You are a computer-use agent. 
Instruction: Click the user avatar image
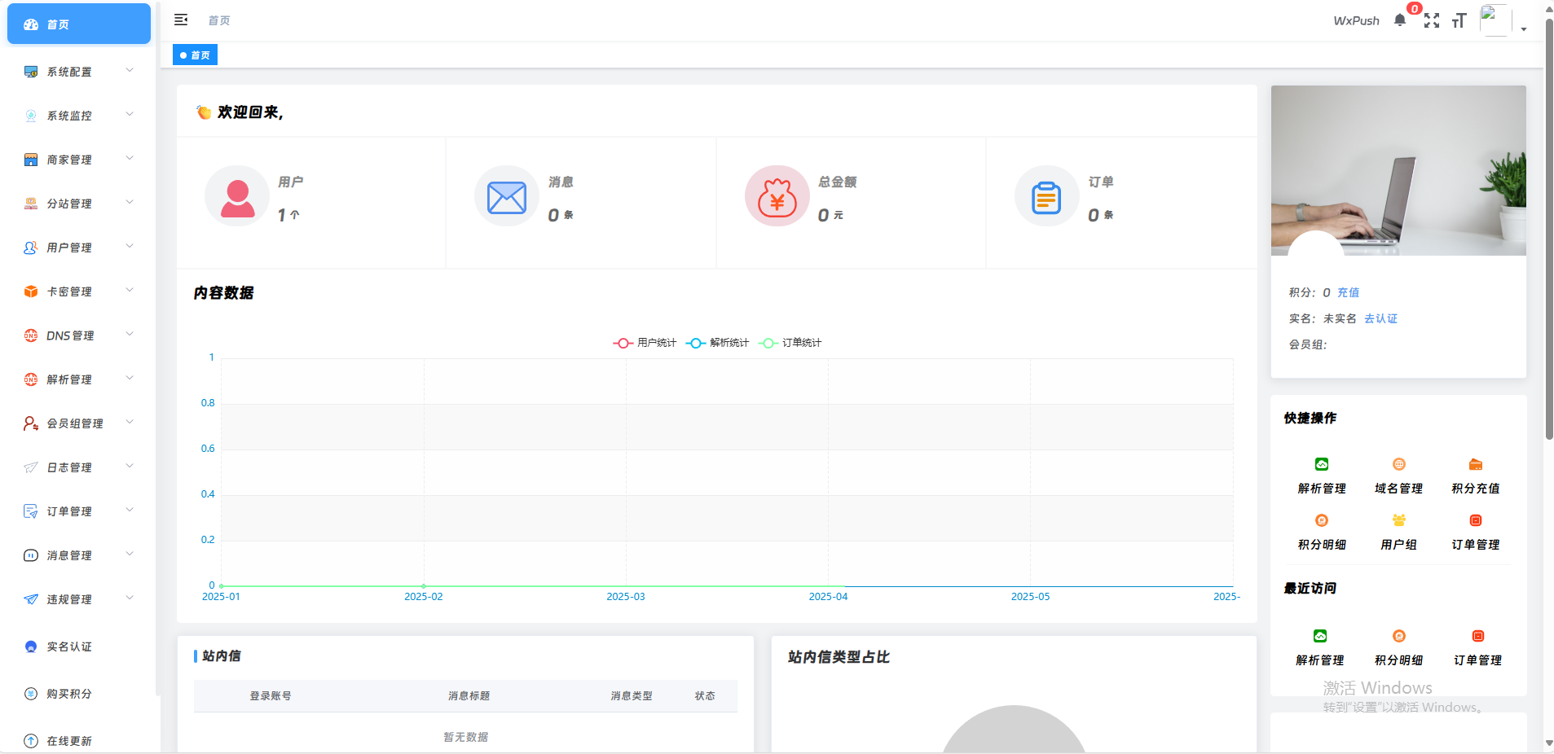tap(1495, 20)
